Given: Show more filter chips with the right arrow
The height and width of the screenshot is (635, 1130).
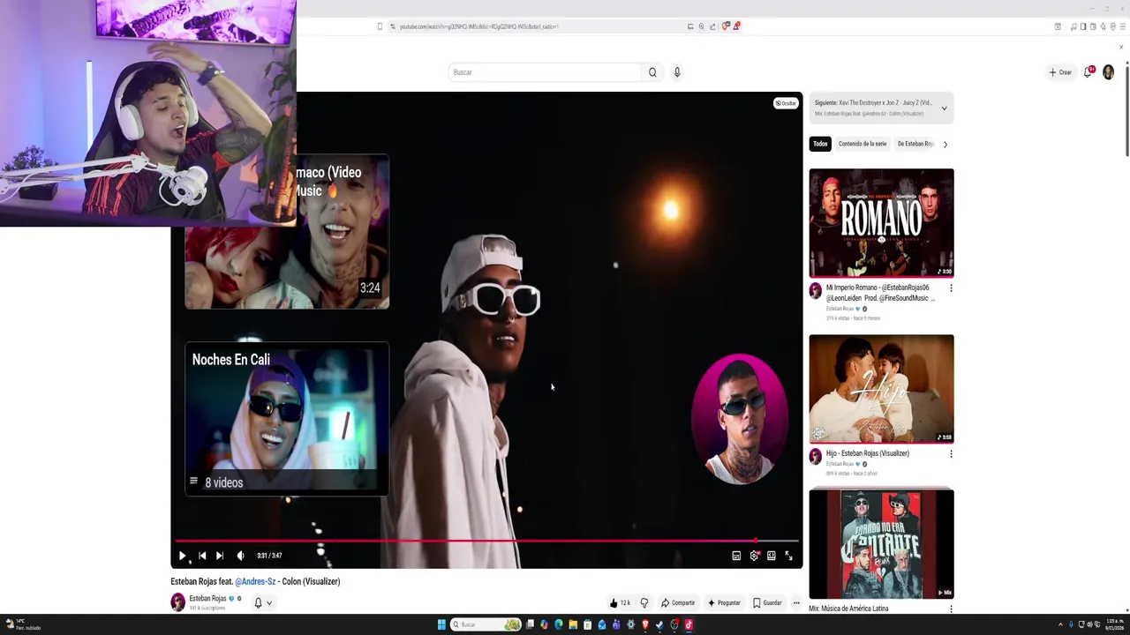Looking at the screenshot, I should 945,144.
